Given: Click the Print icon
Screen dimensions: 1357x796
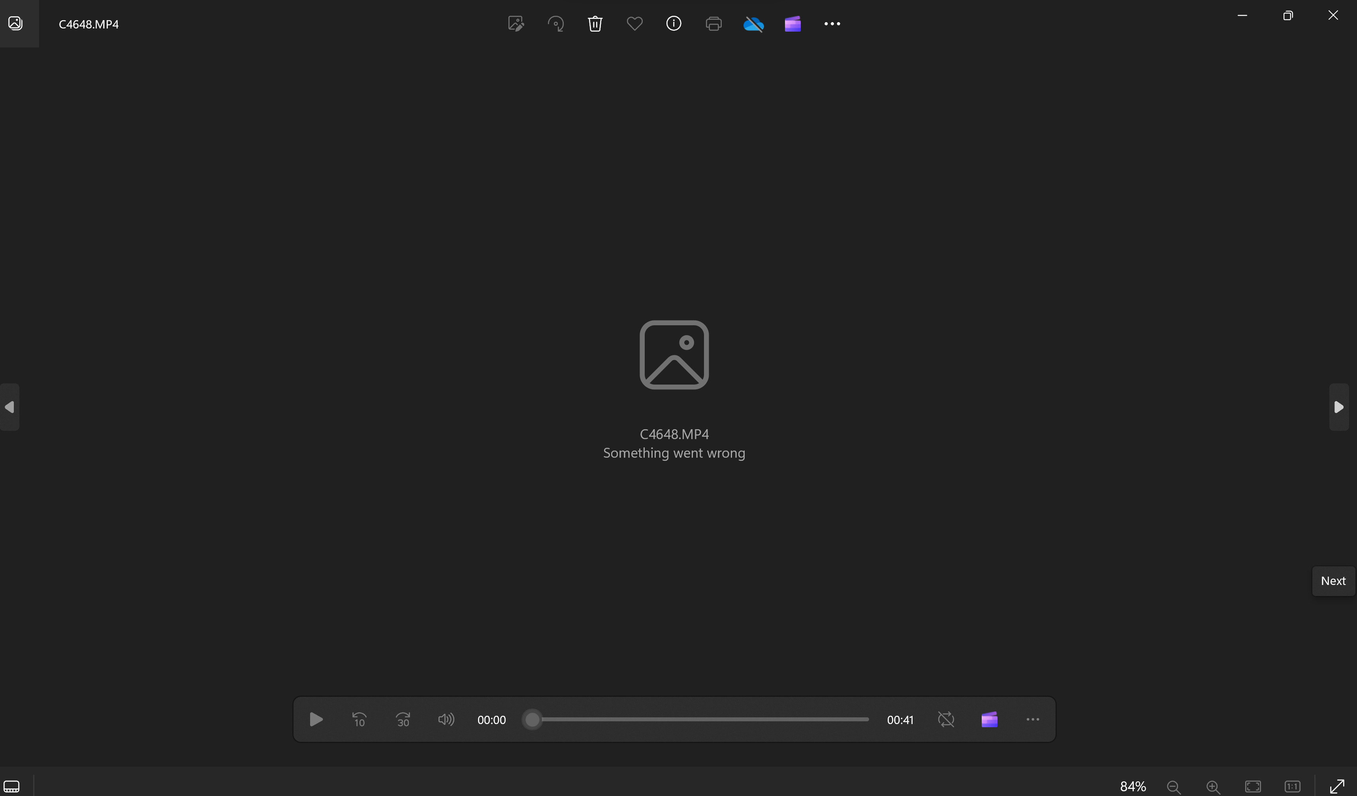Looking at the screenshot, I should tap(713, 24).
